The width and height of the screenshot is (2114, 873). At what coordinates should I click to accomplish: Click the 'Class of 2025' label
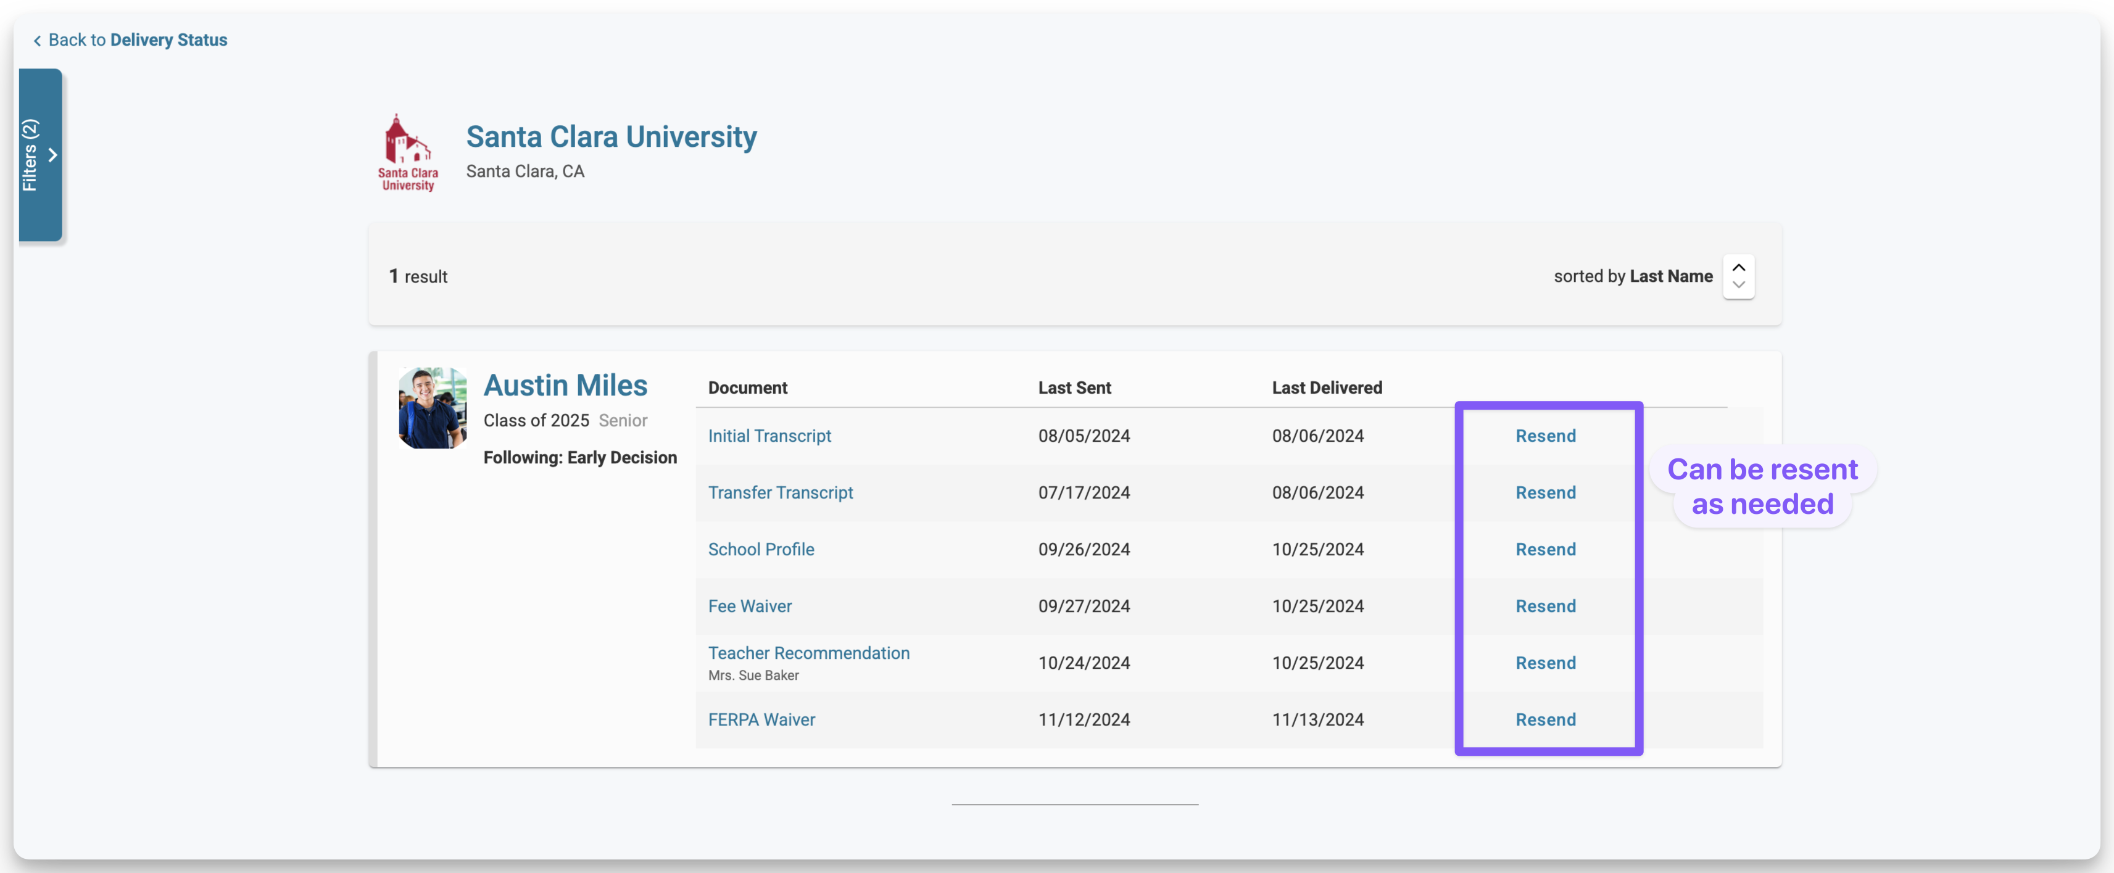click(x=536, y=420)
